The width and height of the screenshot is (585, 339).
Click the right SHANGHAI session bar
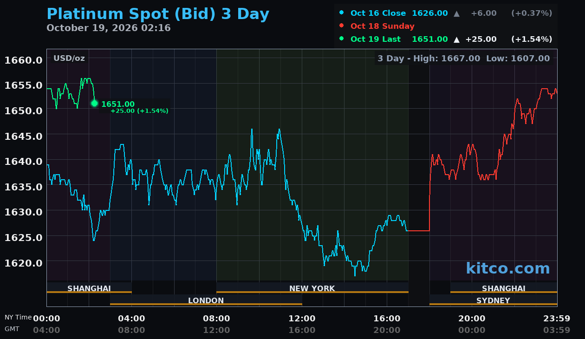tap(504, 288)
